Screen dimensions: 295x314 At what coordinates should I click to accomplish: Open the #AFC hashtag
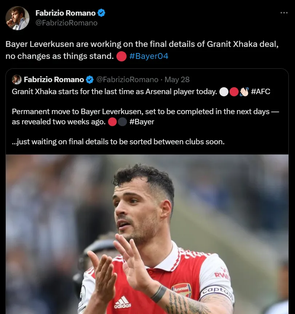pos(260,91)
